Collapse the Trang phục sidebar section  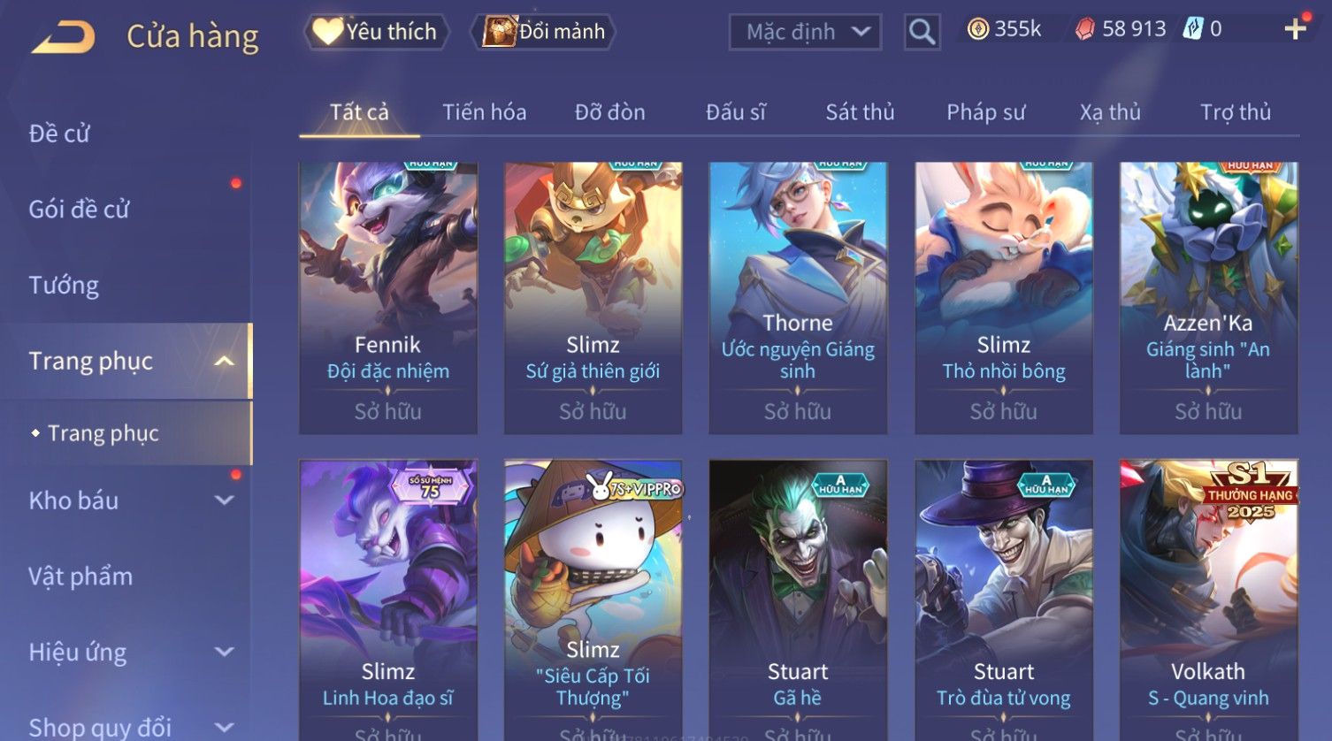(224, 361)
